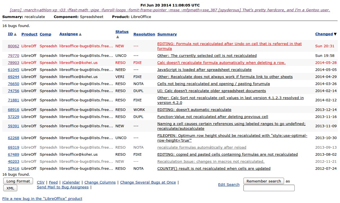
Task: Open 'Function-Value not recalculated' summary
Action: [213, 117]
